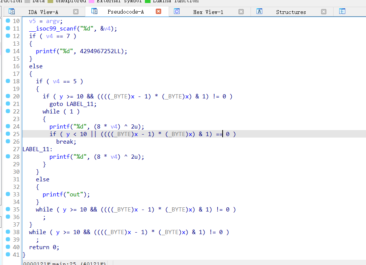This screenshot has width=366, height=265.
Task: Toggle breakpoint dot on line 38
Action: tap(8, 232)
